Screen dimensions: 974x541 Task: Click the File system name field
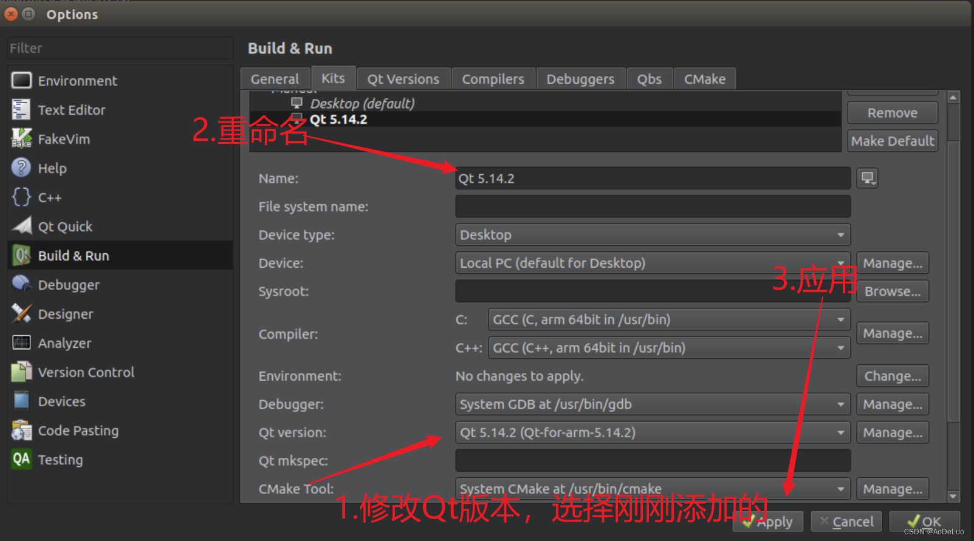[x=653, y=206]
